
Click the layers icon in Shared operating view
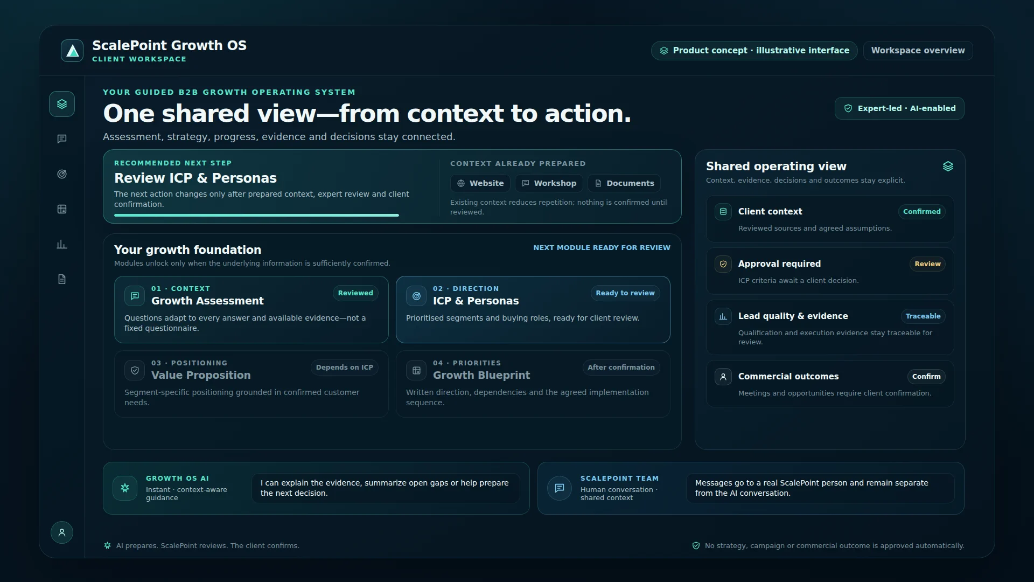(x=948, y=167)
